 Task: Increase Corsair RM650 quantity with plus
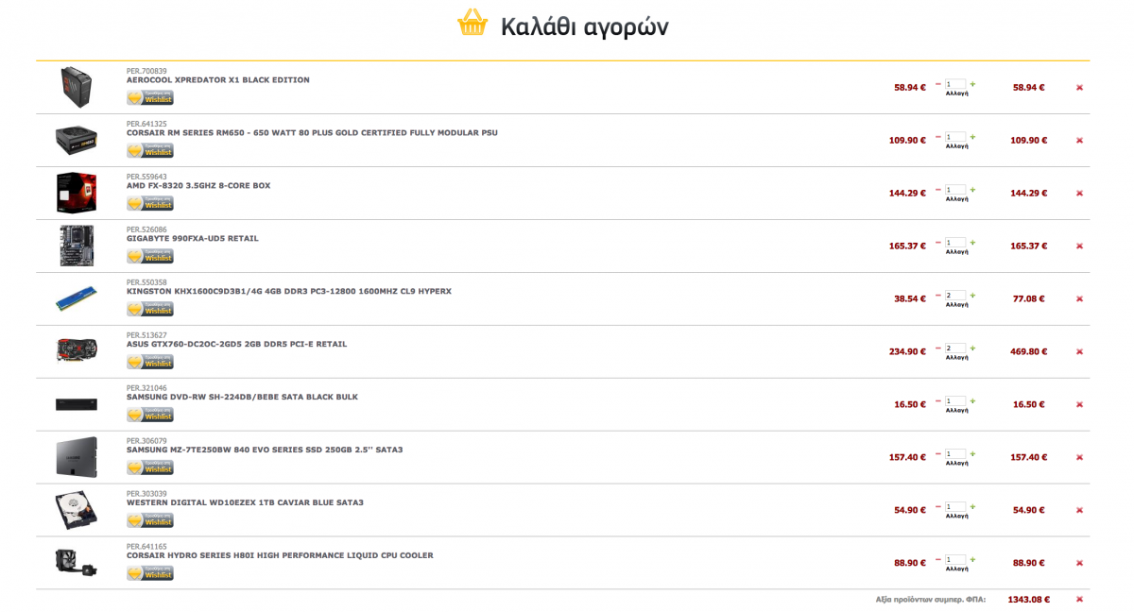pos(972,137)
